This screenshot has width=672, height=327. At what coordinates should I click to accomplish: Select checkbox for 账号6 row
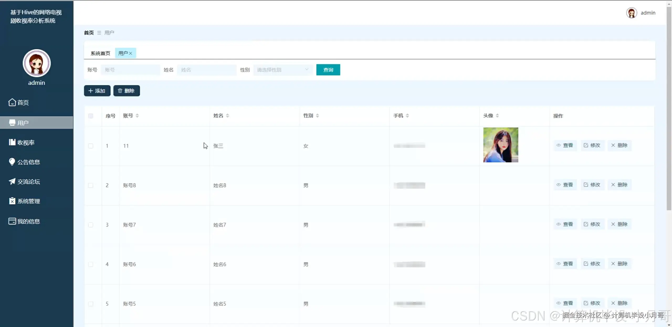coord(91,264)
